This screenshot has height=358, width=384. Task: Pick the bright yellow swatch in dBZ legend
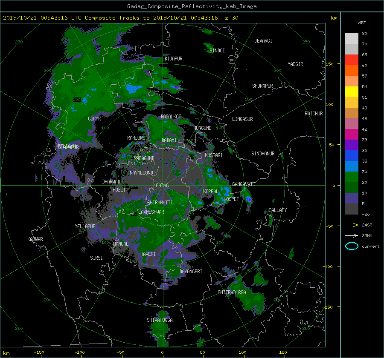pyautogui.click(x=352, y=92)
